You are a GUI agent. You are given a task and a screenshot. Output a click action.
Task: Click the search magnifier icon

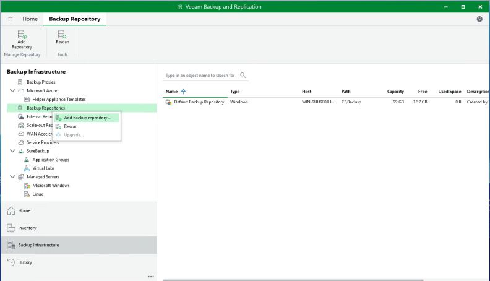click(x=243, y=76)
